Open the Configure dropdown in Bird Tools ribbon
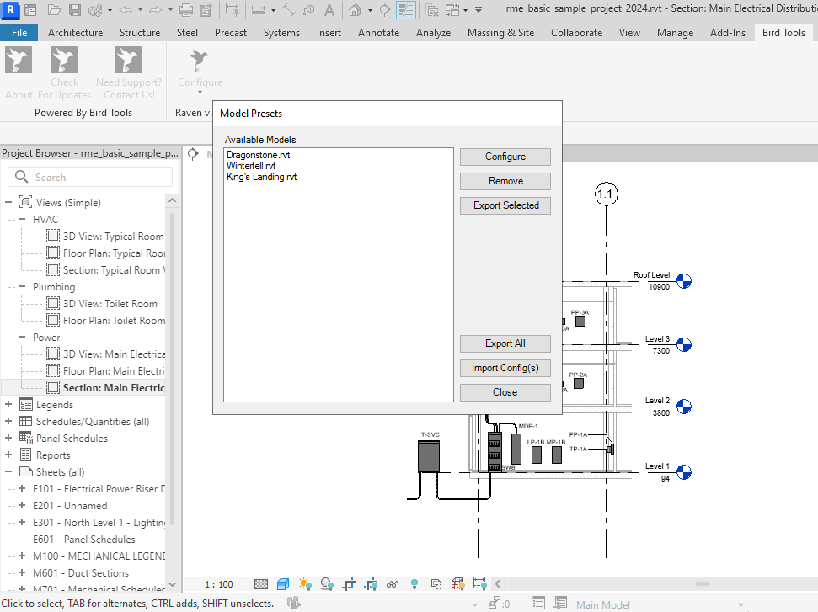Image resolution: width=818 pixels, height=612 pixels. tap(200, 82)
